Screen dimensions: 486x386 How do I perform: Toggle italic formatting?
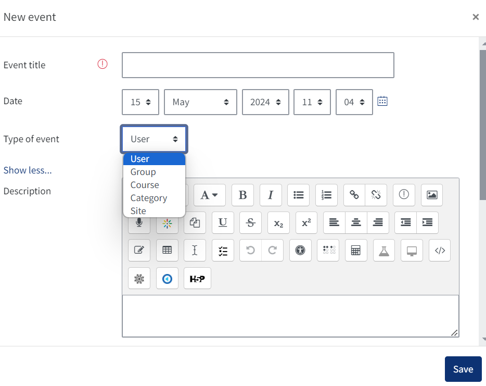click(x=271, y=195)
